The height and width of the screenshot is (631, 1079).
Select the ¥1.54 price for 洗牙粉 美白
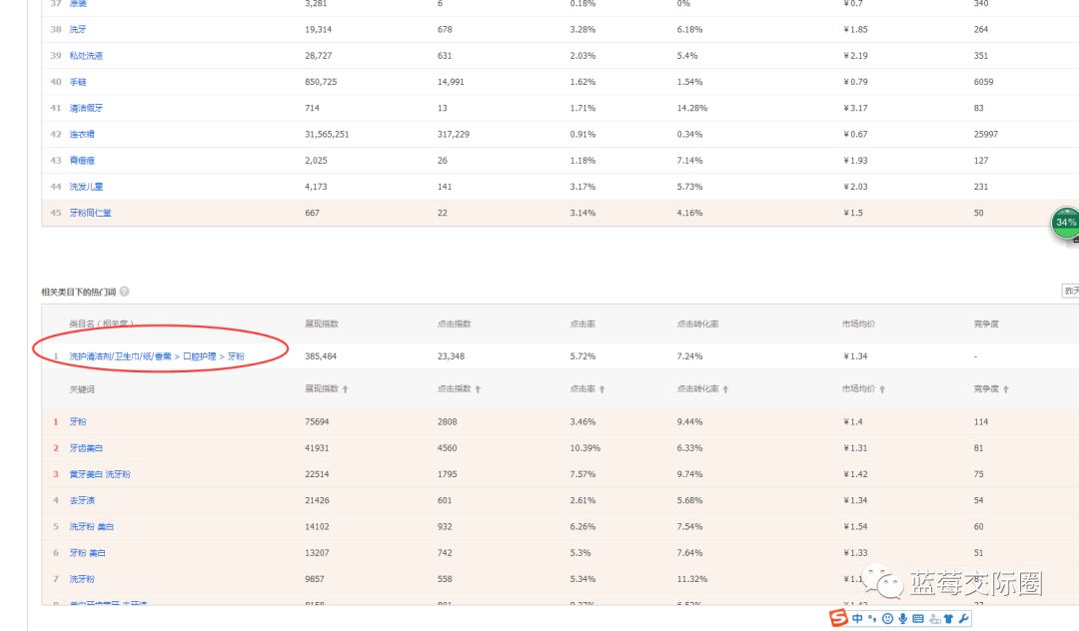[855, 526]
